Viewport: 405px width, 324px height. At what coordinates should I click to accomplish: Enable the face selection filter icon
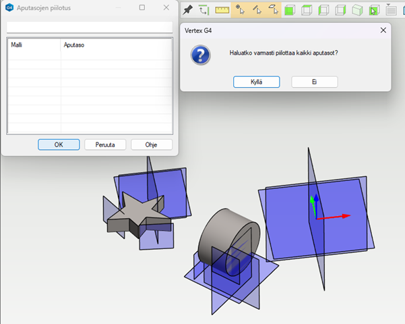pos(274,10)
